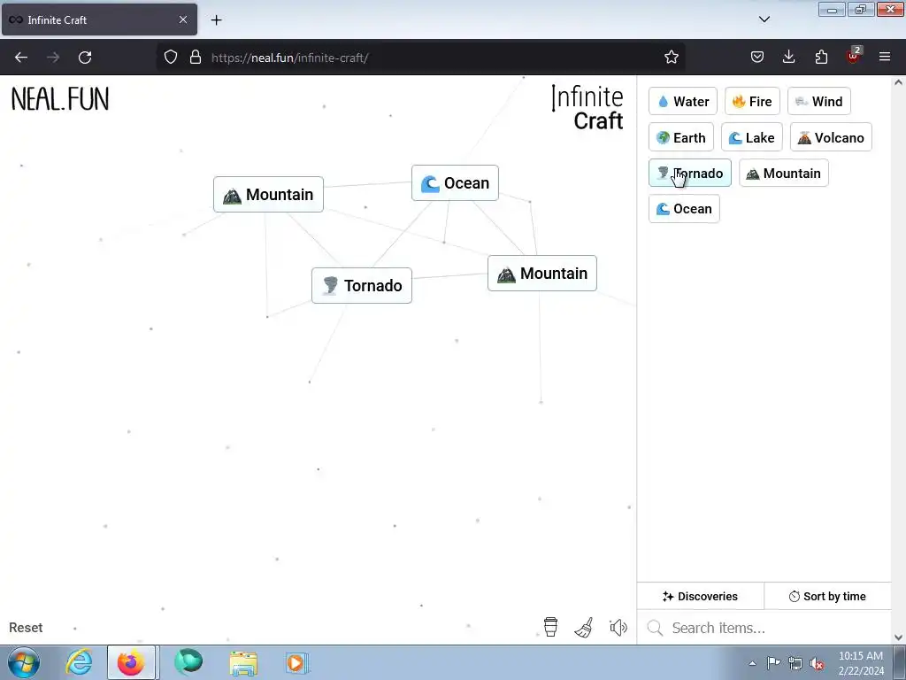This screenshot has height=680, width=906.
Task: Launch Internet Explorer from taskbar
Action: 79,662
